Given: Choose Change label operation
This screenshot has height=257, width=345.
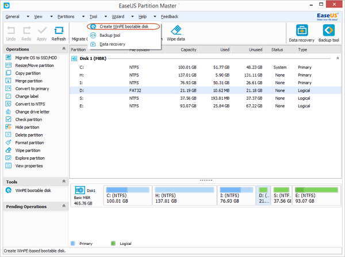Looking at the screenshot, I should (22, 96).
